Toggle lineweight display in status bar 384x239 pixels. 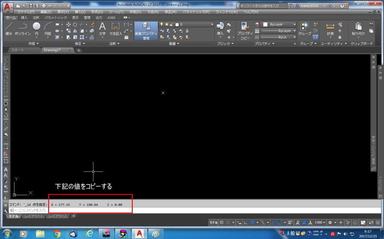tap(290, 222)
